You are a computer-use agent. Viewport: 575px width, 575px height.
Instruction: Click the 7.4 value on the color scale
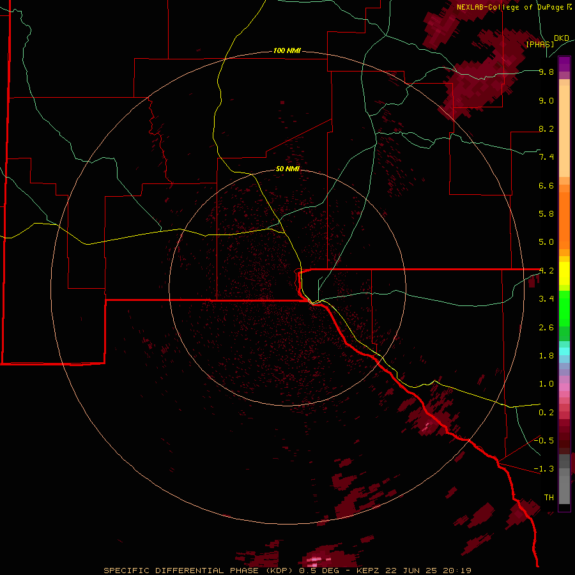pos(546,157)
